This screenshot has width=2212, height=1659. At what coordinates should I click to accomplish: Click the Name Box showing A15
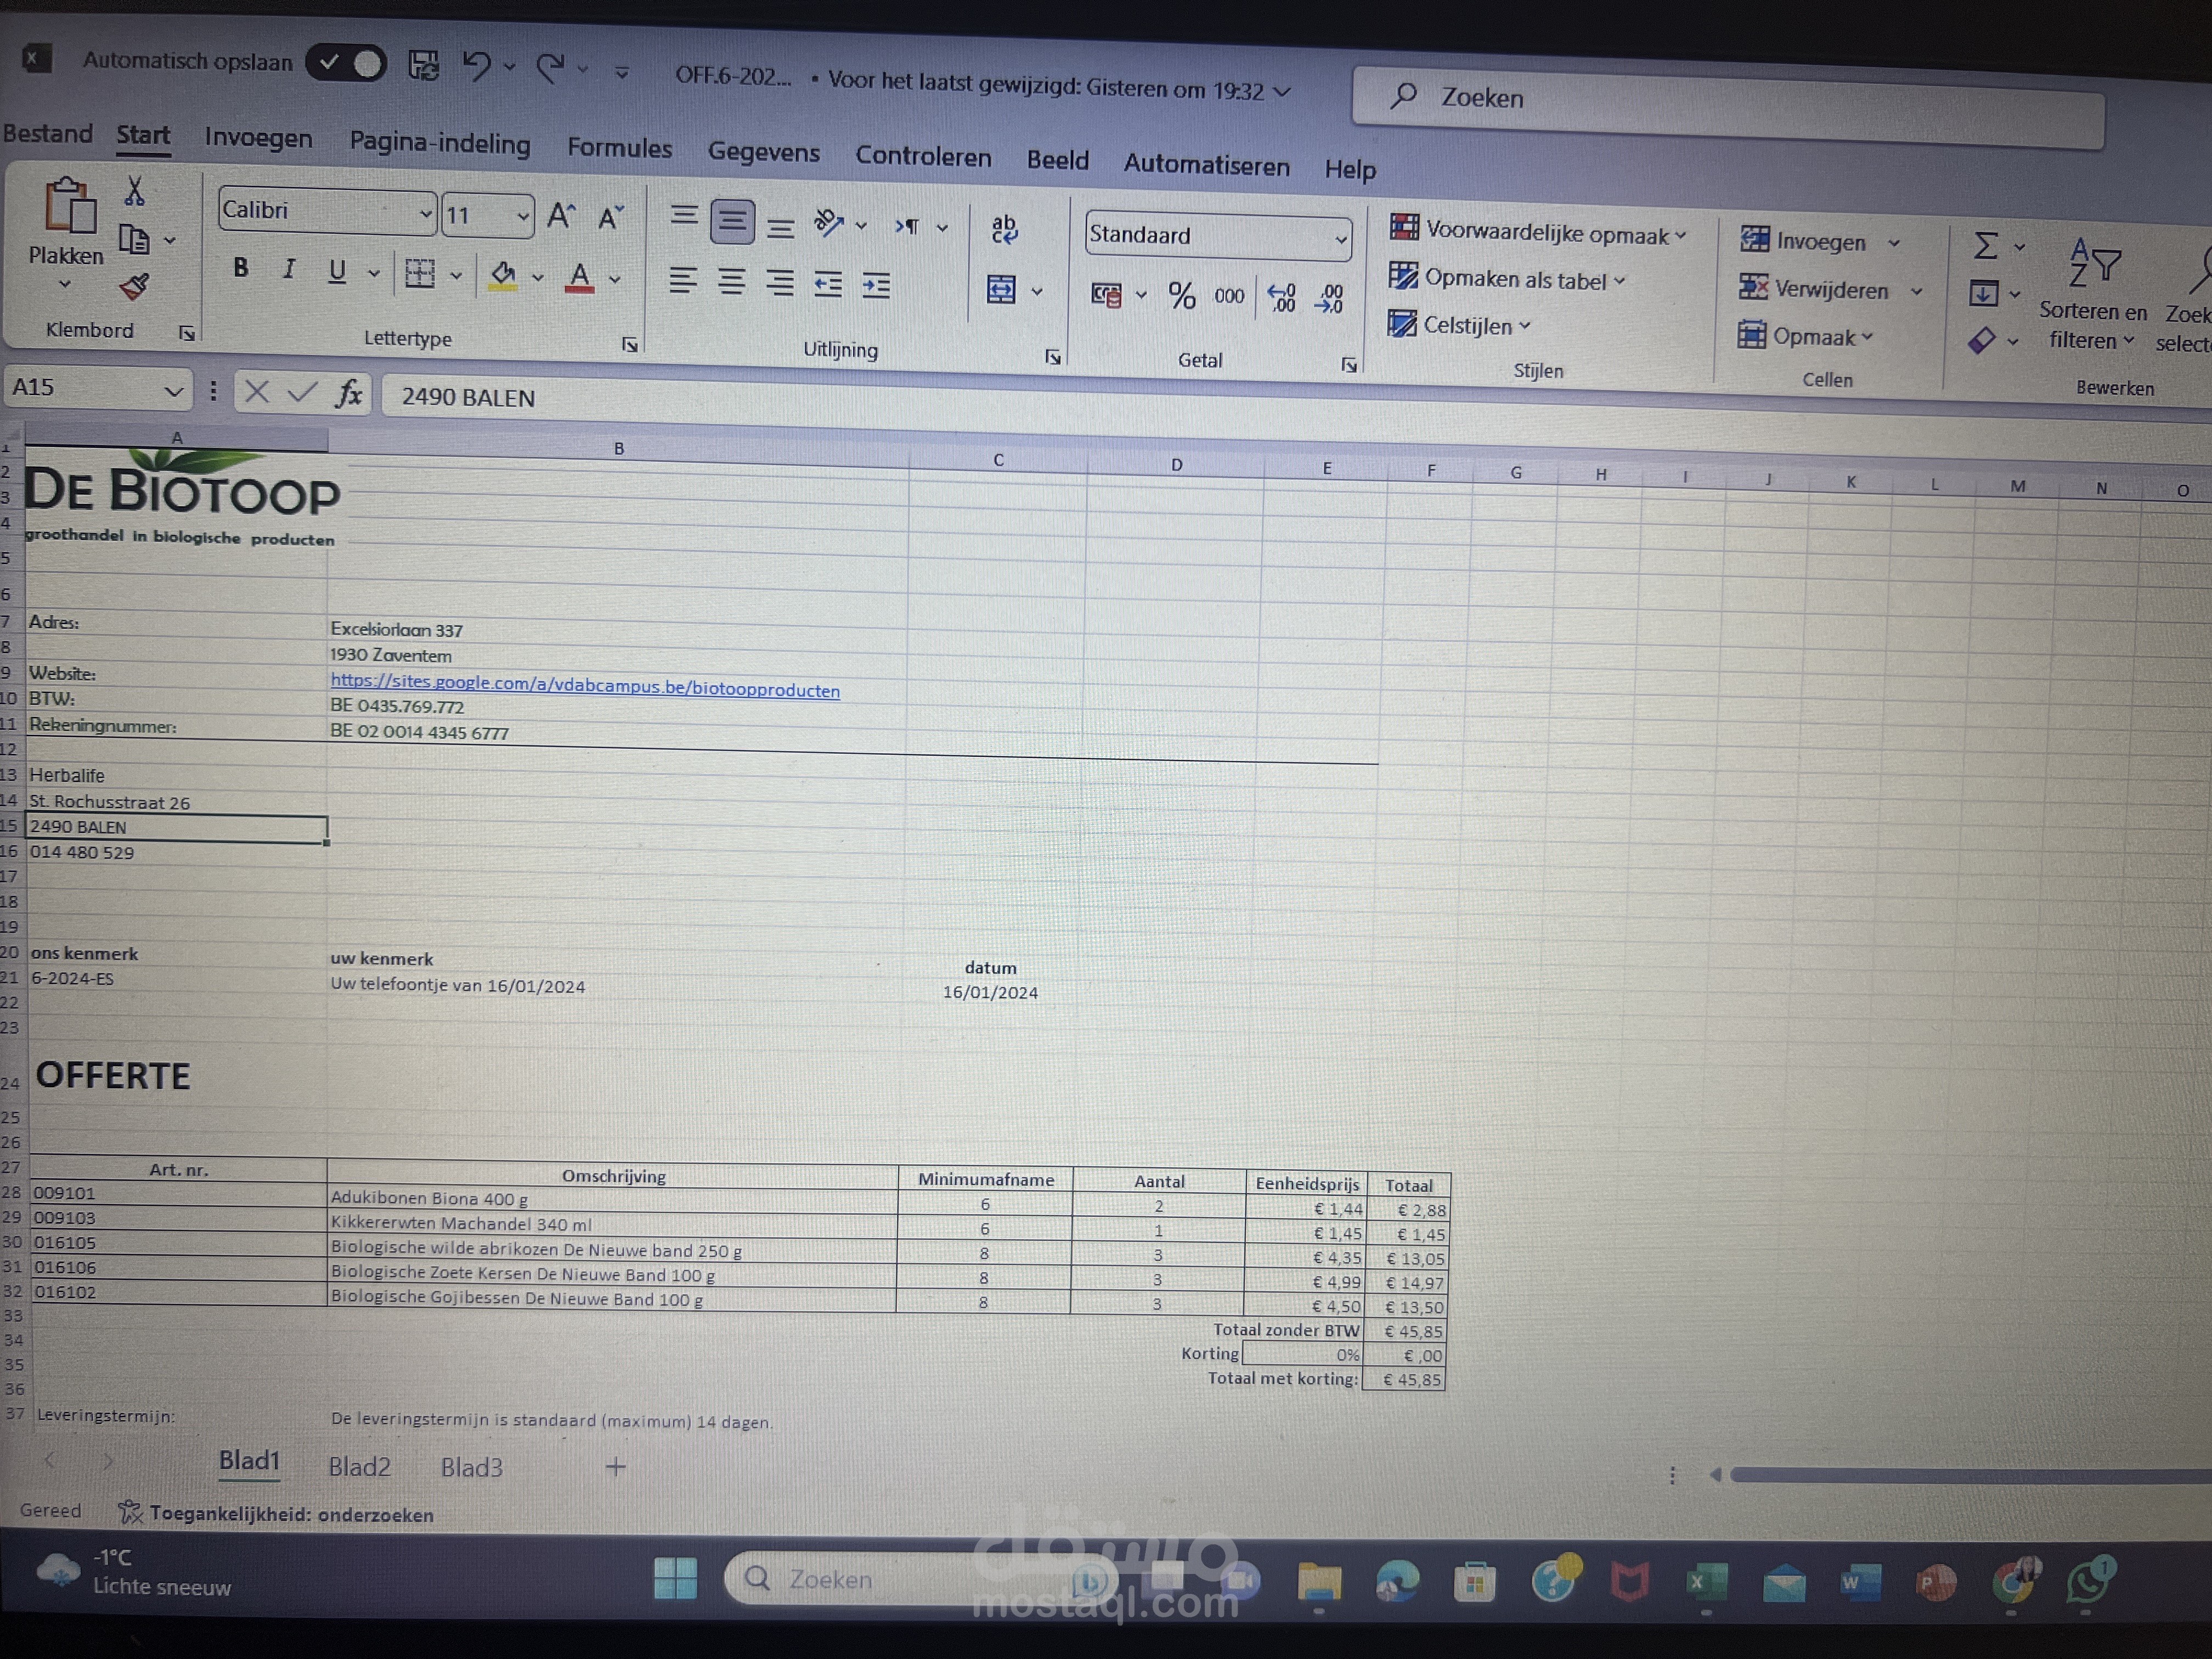click(x=97, y=387)
